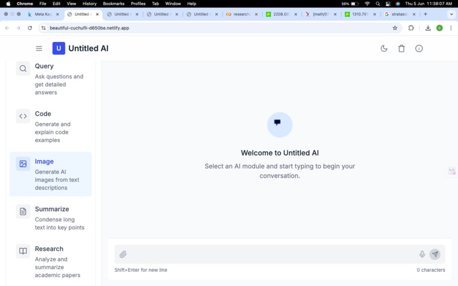Select the Image module picture icon
Screen dimensions: 458x286
[23, 164]
